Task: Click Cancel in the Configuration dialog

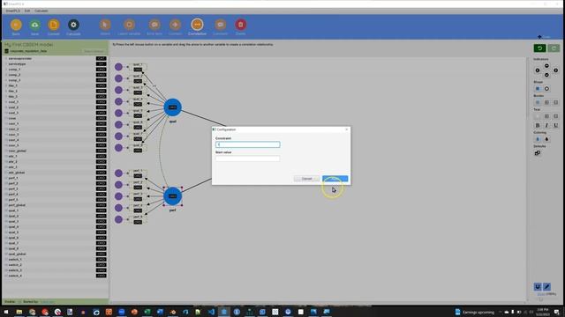Action: (x=306, y=179)
